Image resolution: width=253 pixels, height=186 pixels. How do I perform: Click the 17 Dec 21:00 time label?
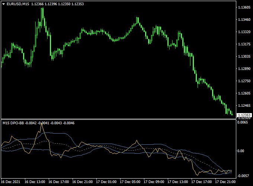pyautogui.click(x=225, y=182)
